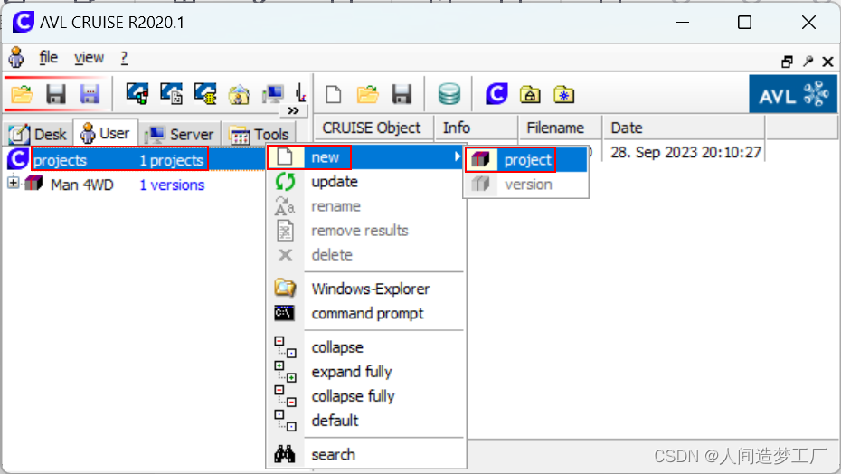Click the 'Info' column header

click(477, 128)
